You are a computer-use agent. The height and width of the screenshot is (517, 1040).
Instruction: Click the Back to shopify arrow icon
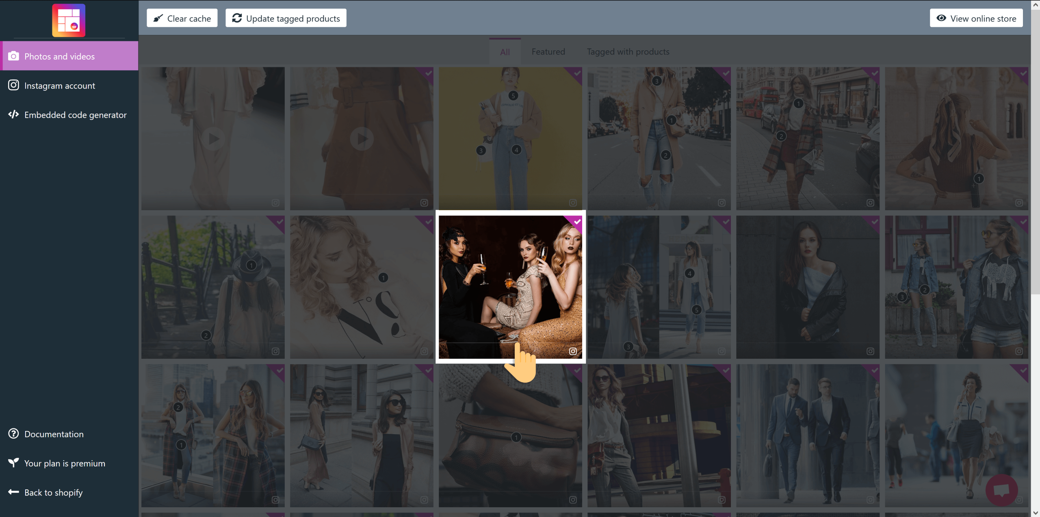tap(13, 492)
